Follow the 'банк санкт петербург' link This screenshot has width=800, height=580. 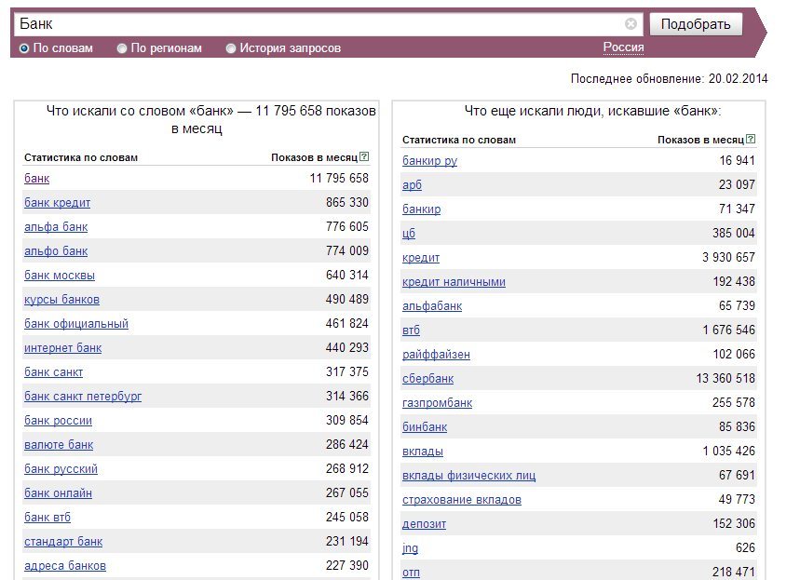click(83, 397)
